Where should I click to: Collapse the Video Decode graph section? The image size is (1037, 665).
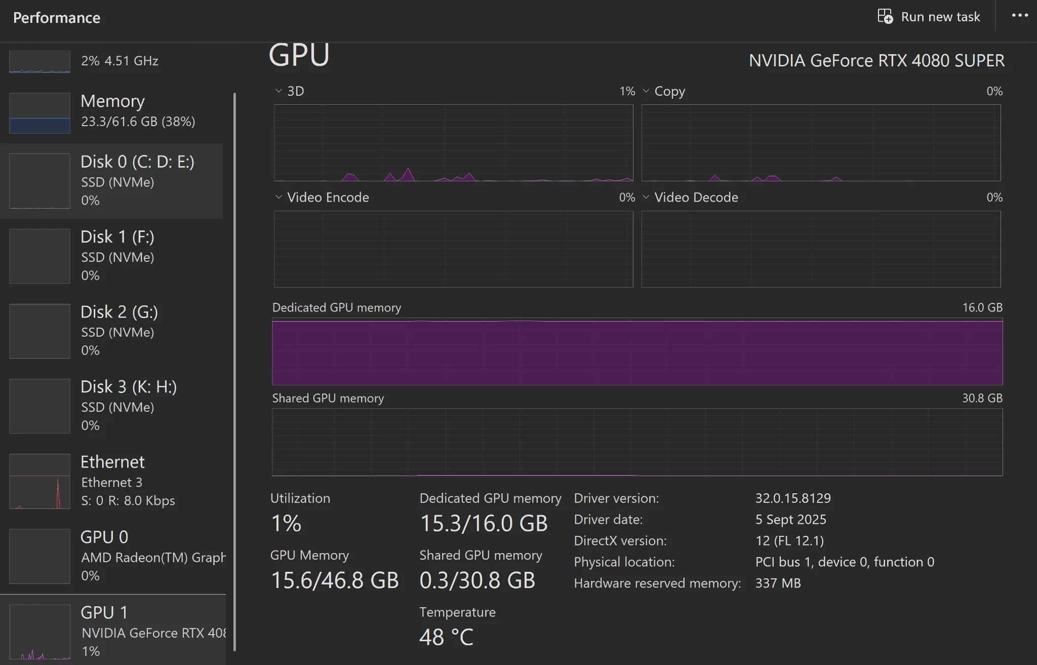point(646,197)
